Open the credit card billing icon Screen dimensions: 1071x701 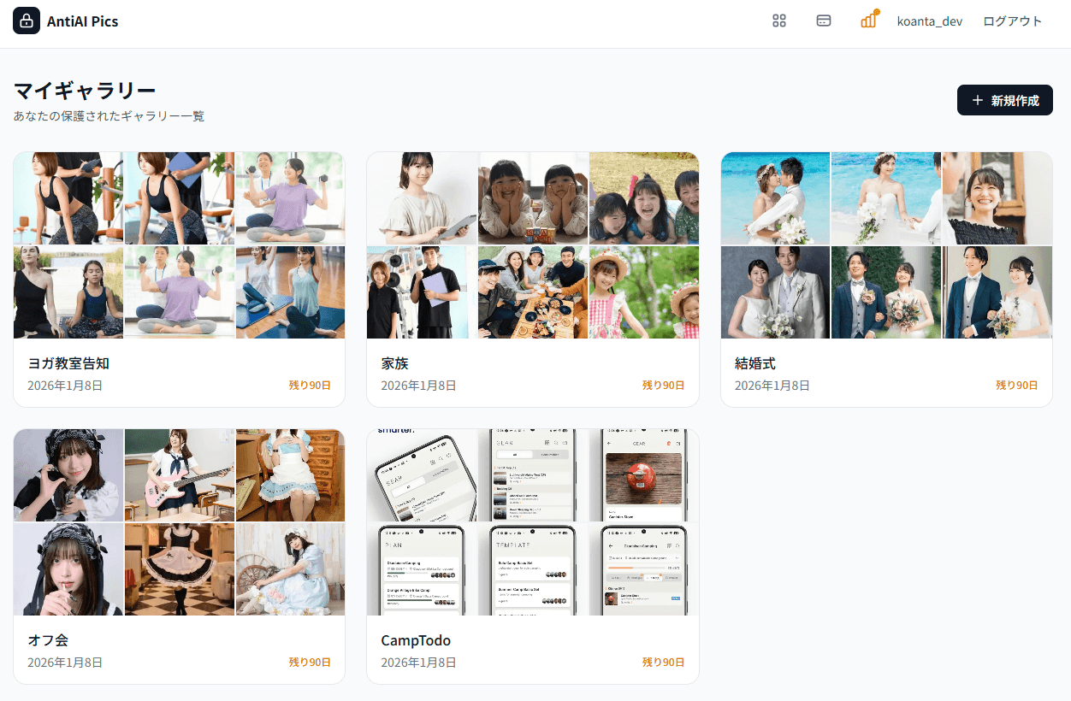(824, 21)
